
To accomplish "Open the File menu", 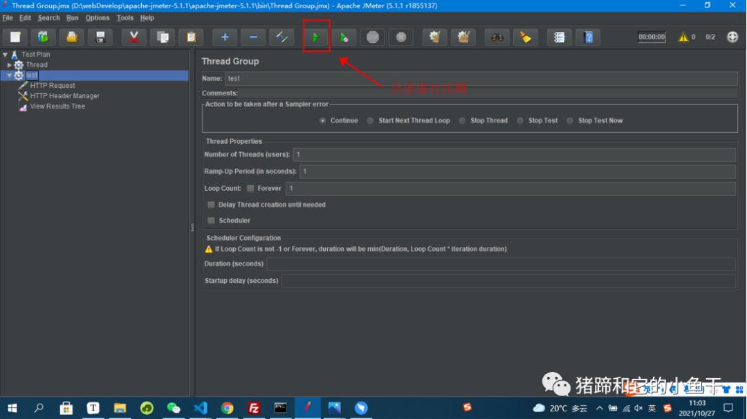I will (8, 17).
